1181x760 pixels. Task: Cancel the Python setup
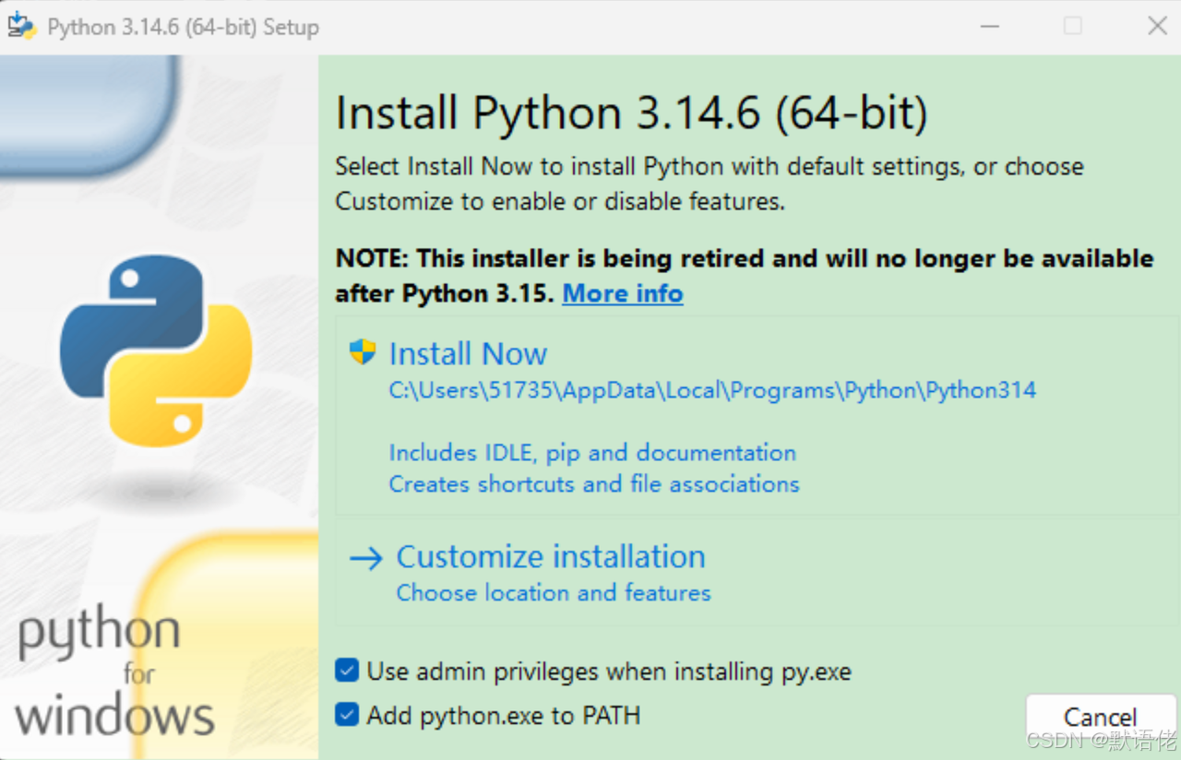tap(1100, 718)
